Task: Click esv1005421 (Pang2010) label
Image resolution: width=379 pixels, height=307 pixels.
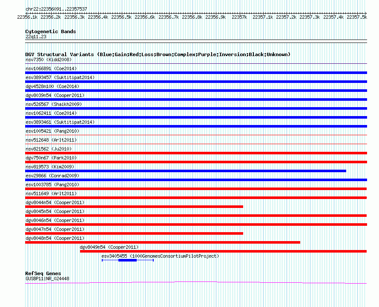Action: pos(52,131)
